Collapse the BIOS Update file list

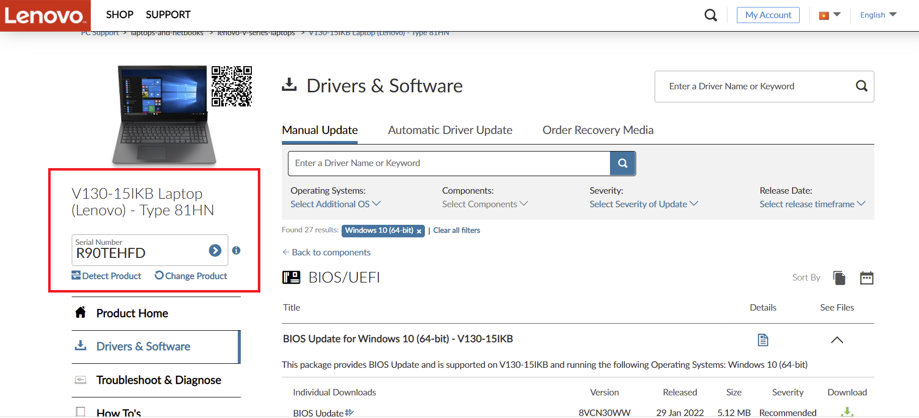pos(837,340)
